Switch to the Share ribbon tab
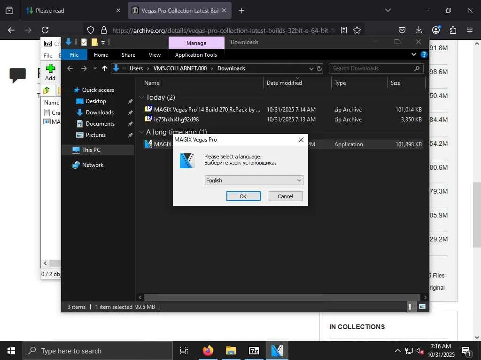This screenshot has width=481, height=360. point(128,55)
